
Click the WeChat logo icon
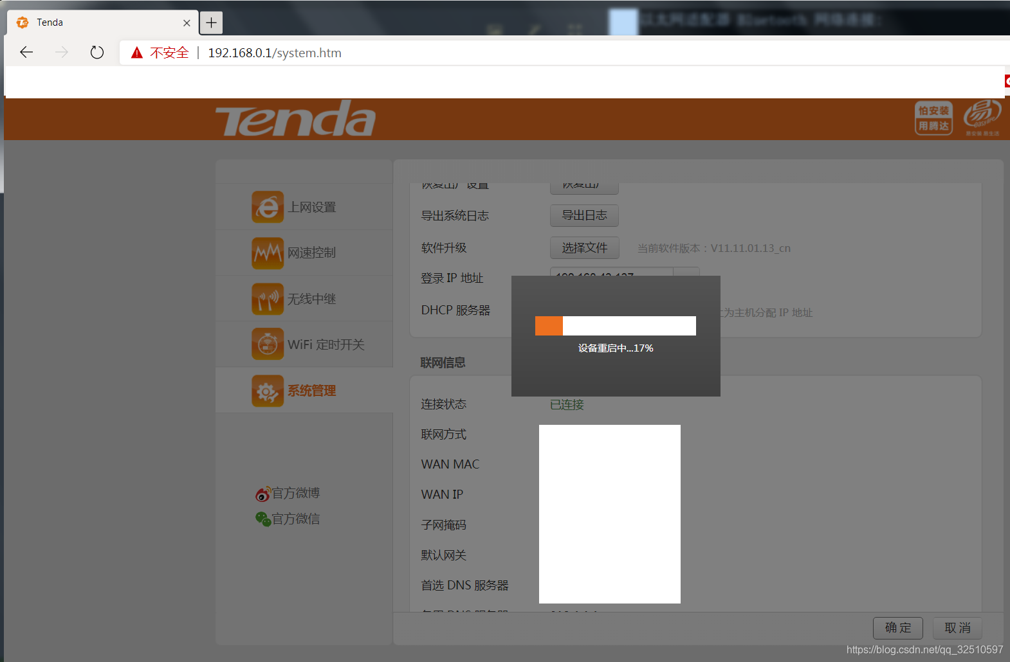(262, 519)
